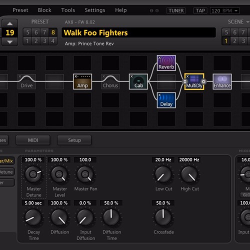Viewport: 250px width, 250px height.
Task: Click the Master Pan knob
Action: pyautogui.click(x=85, y=174)
